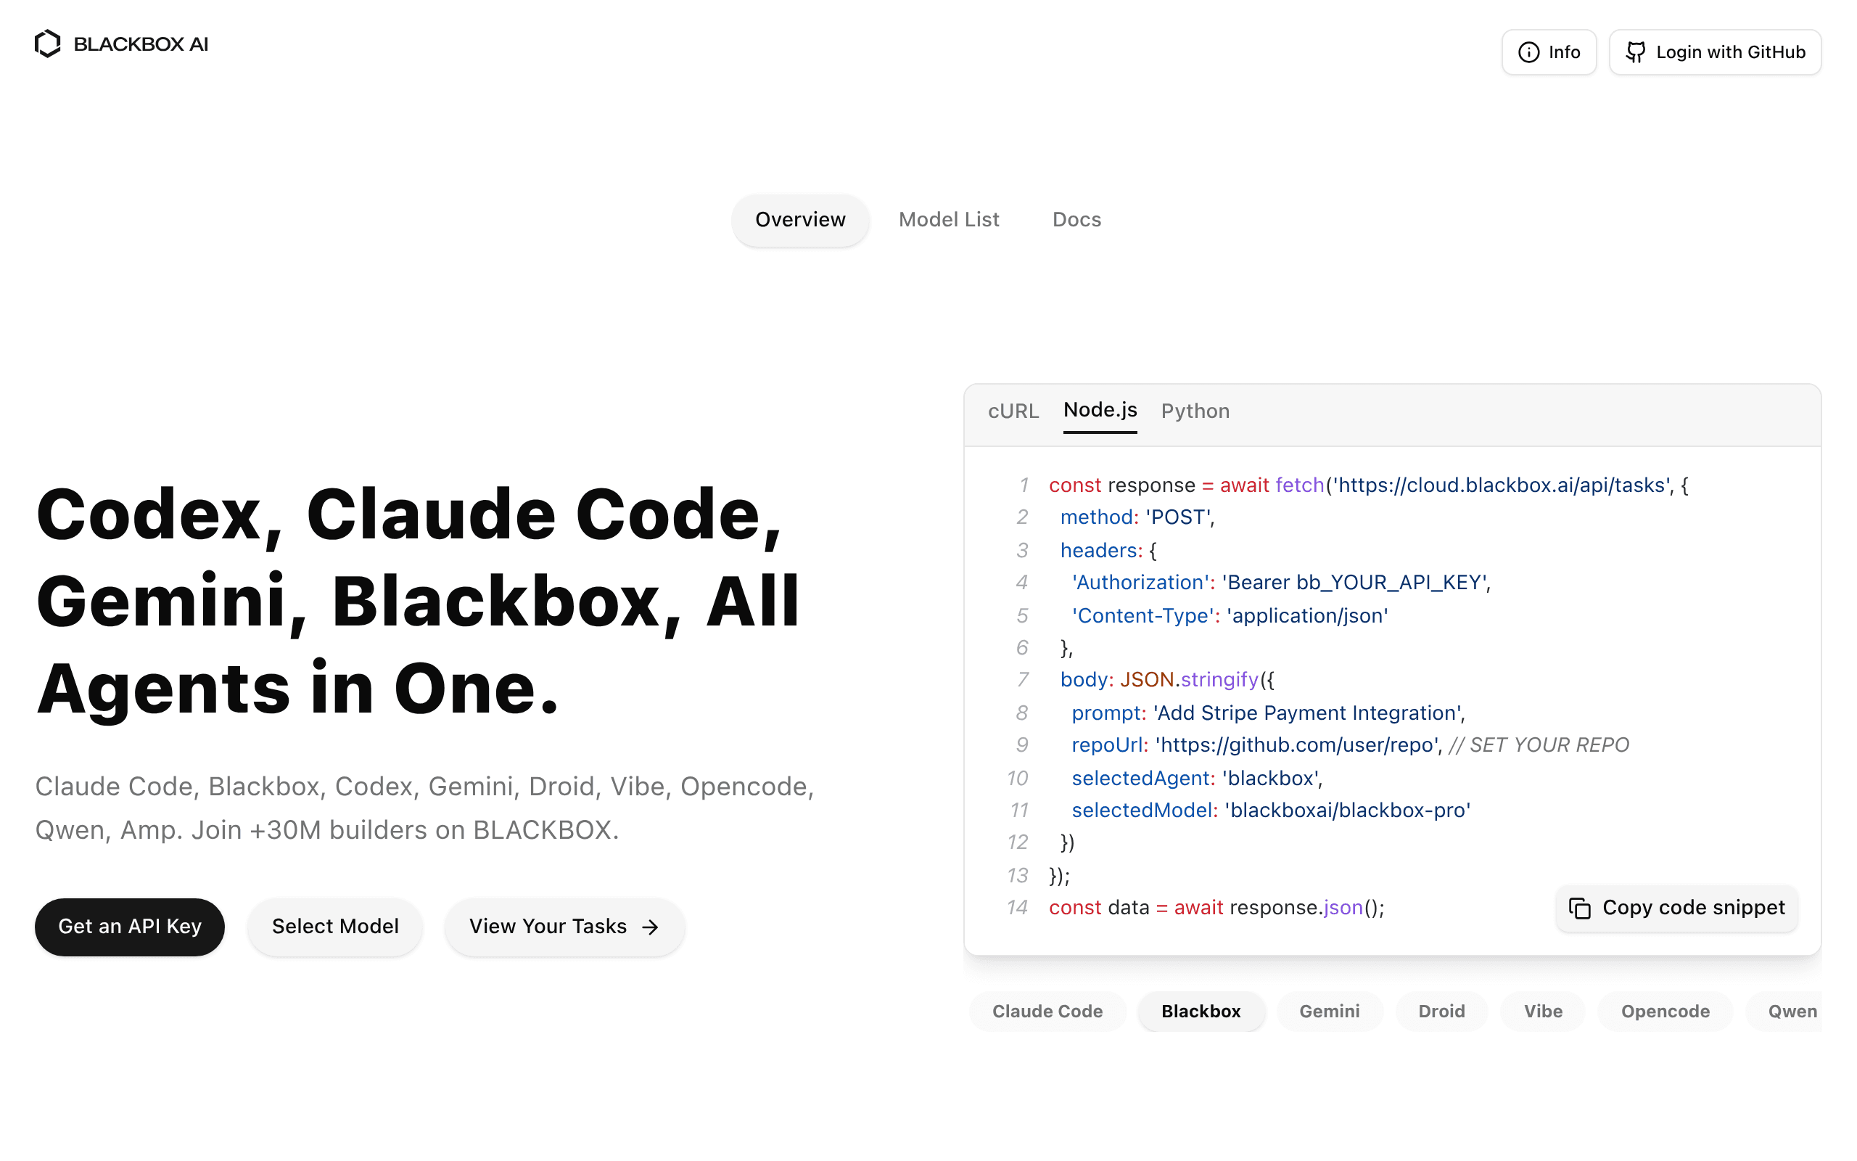Click the copy icon beside Copy code snippet
The height and width of the screenshot is (1161, 1857).
(1579, 908)
